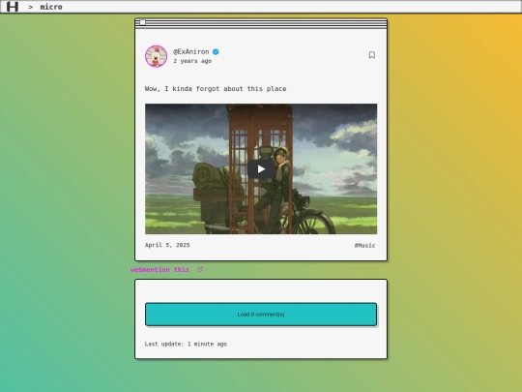This screenshot has width=522, height=392.
Task: Click the 2 years ago timestamp
Action: tap(192, 61)
